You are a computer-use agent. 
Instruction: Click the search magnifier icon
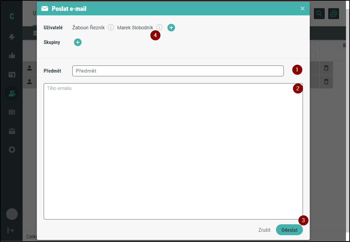pyautogui.click(x=319, y=14)
